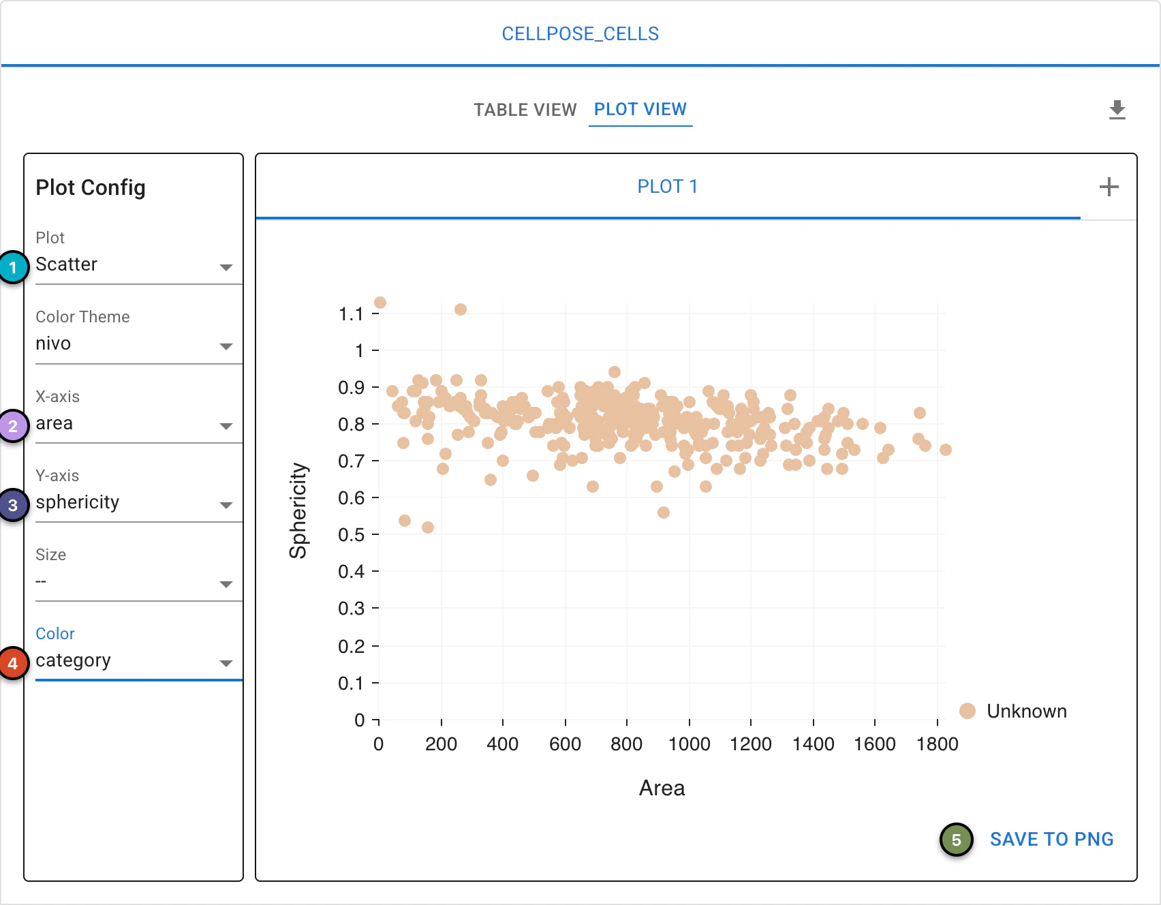Open the Size dropdown

[x=139, y=581]
